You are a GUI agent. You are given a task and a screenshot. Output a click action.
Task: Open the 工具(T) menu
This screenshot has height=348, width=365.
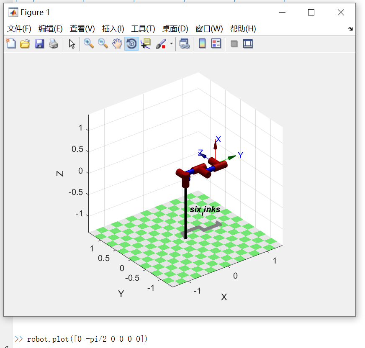click(143, 28)
